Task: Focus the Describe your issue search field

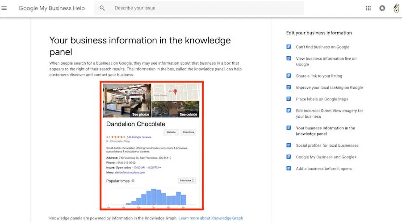Action: tap(199, 8)
